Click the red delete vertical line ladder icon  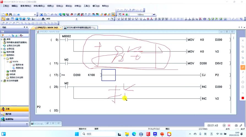tap(151, 19)
